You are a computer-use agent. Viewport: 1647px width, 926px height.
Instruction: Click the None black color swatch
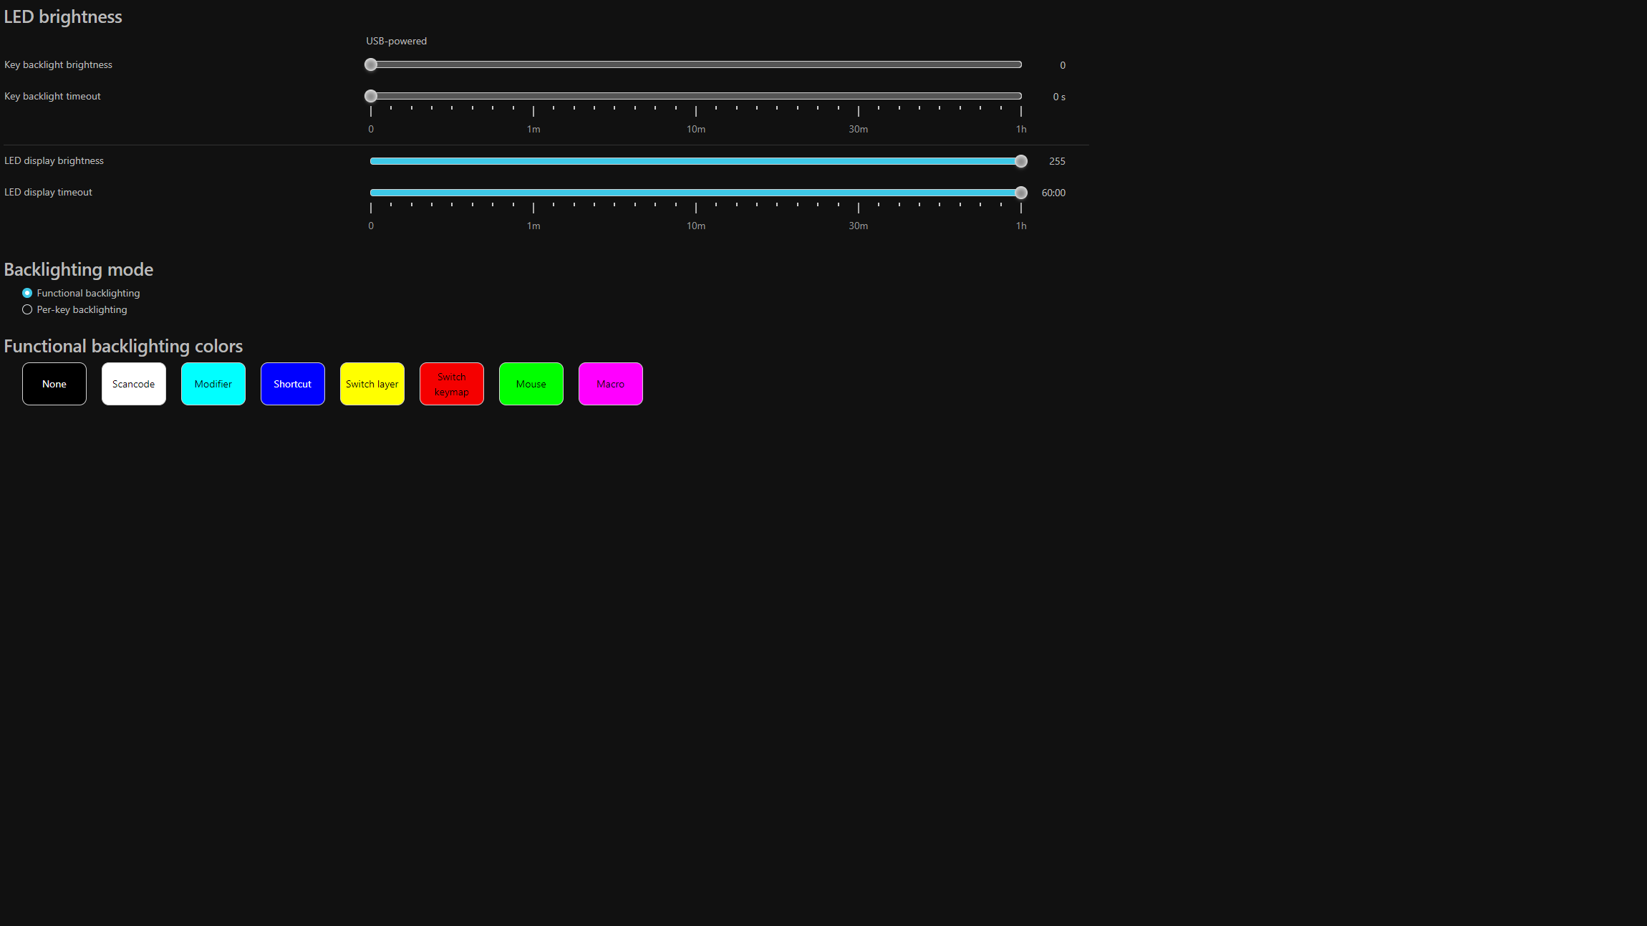(54, 384)
